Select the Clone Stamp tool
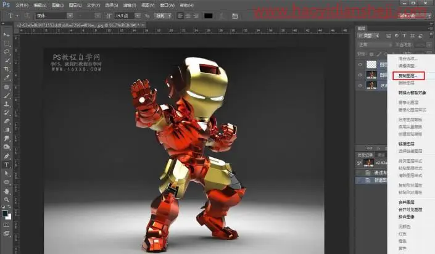The height and width of the screenshot is (254, 435). (6, 104)
